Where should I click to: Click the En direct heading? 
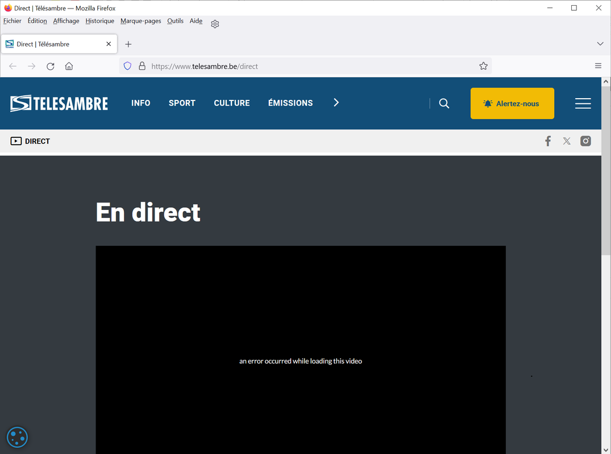click(148, 212)
